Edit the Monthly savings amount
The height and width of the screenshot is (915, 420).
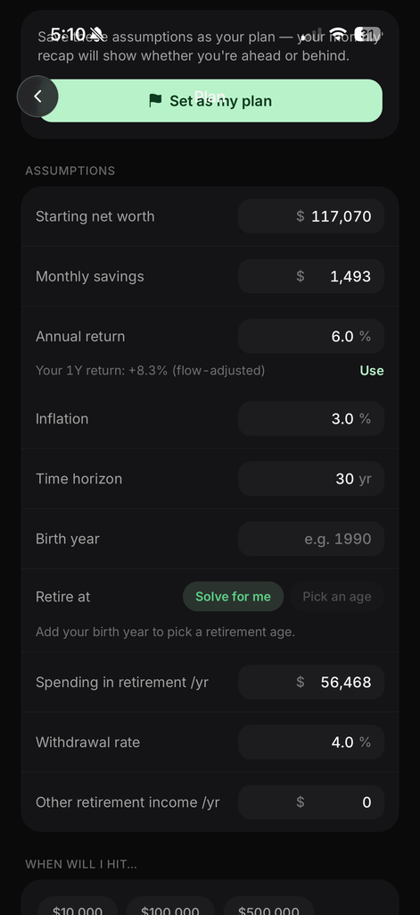pos(311,276)
